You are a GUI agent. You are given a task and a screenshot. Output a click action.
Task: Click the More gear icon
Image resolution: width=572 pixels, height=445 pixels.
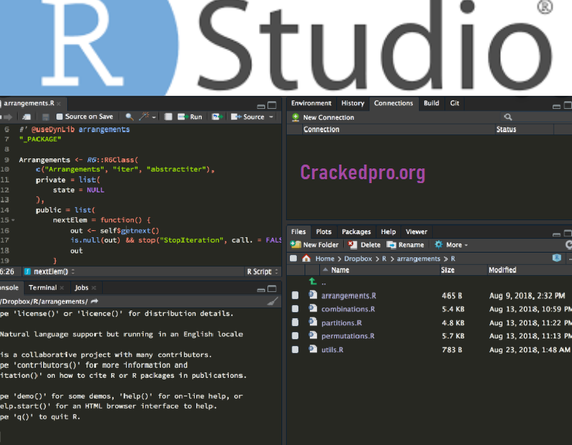[438, 245]
